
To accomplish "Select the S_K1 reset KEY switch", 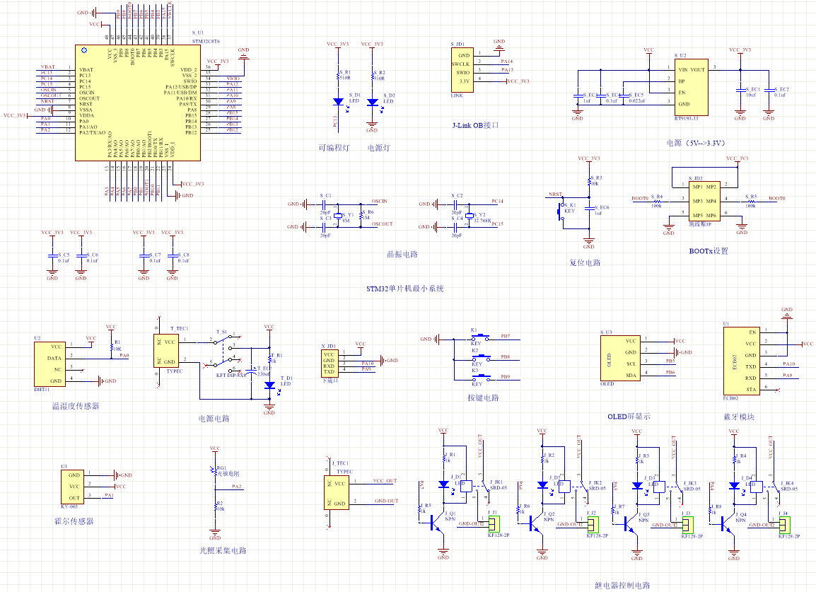I will (561, 211).
